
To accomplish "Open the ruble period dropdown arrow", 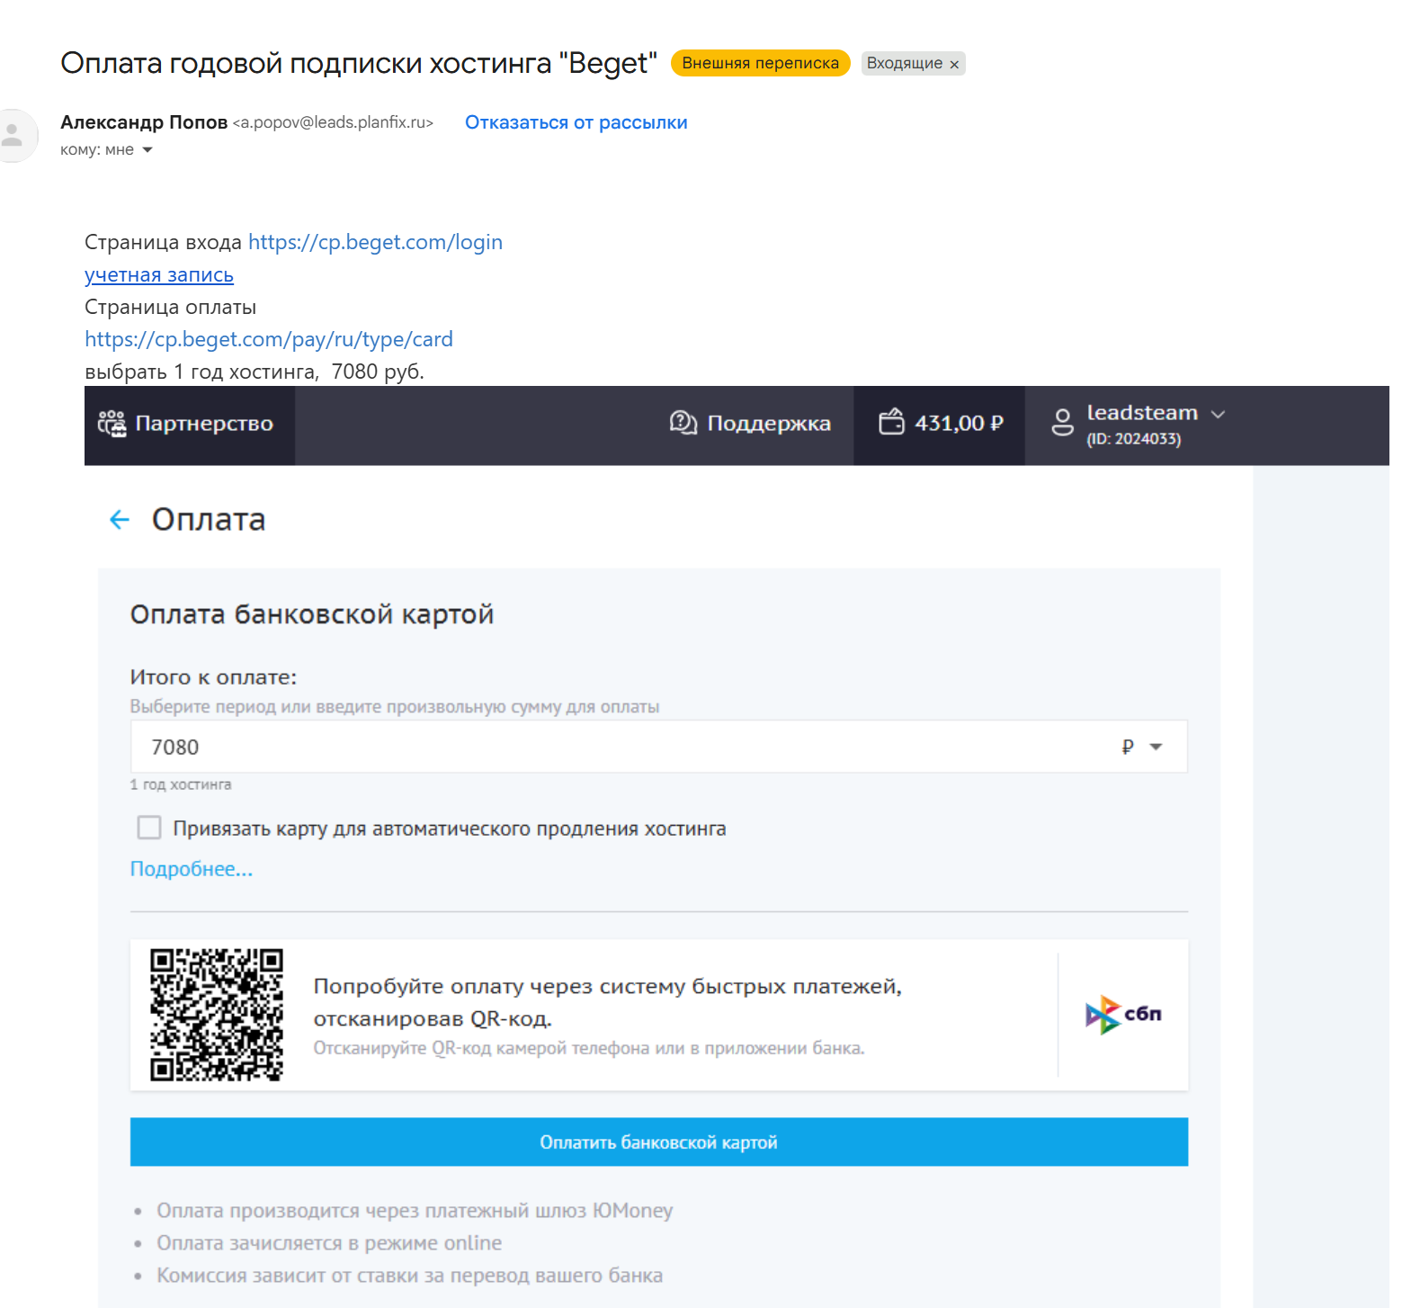I will (1157, 748).
